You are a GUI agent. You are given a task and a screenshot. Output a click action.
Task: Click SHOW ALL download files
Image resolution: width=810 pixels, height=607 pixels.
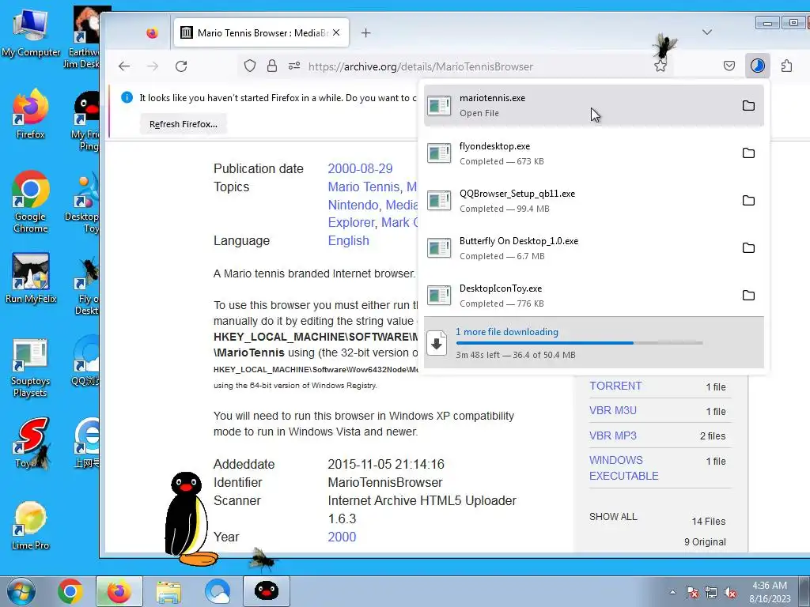(x=613, y=517)
